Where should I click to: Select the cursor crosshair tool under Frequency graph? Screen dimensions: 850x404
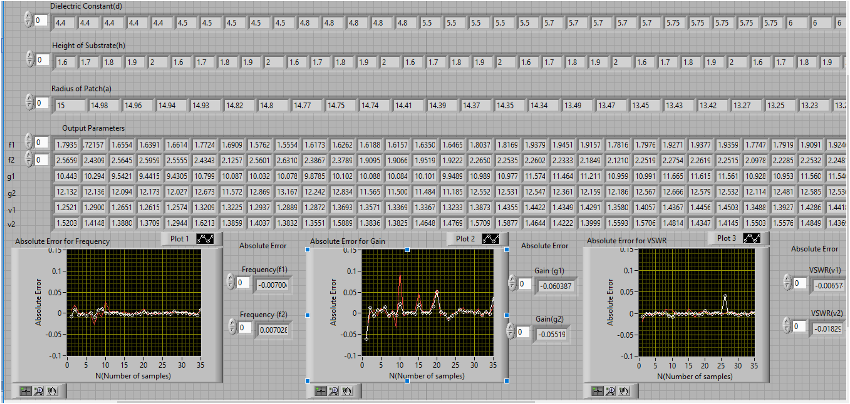pos(26,391)
